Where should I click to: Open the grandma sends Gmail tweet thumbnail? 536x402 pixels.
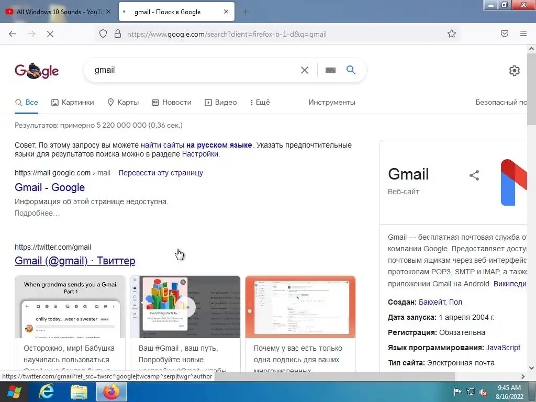coord(70,307)
